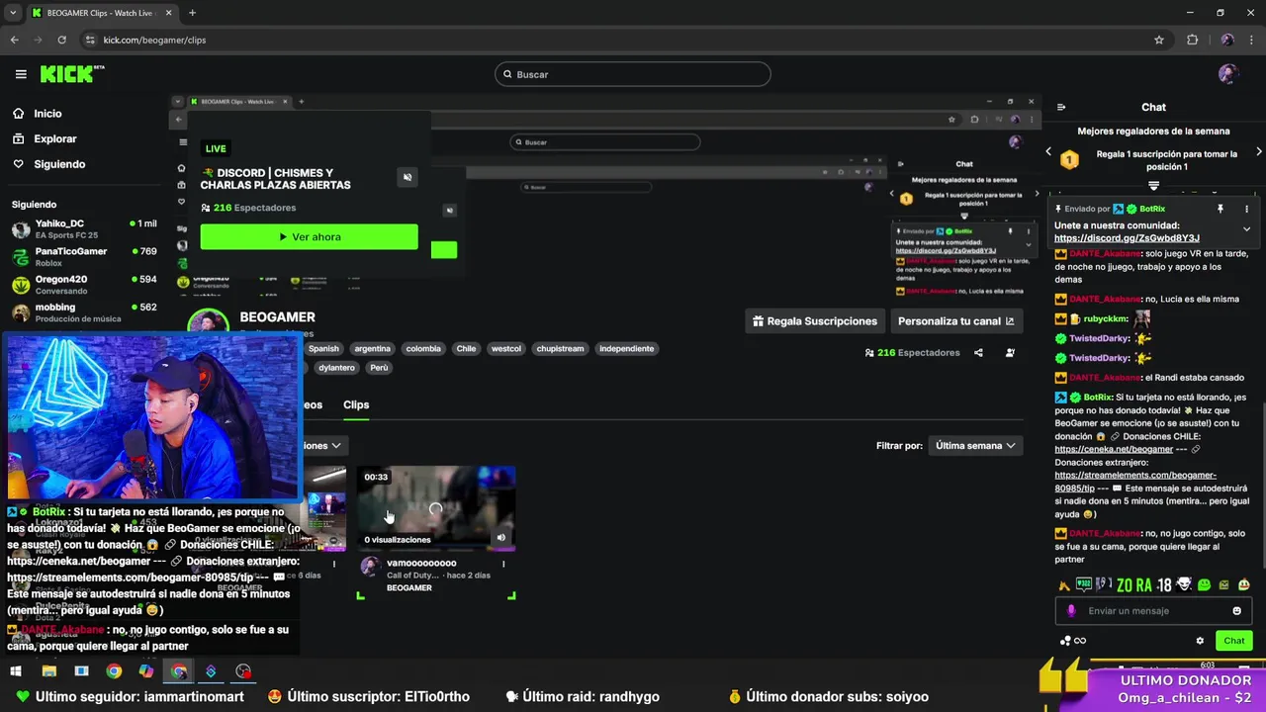Go back in Chrome browser
This screenshot has width=1266, height=712.
(14, 40)
